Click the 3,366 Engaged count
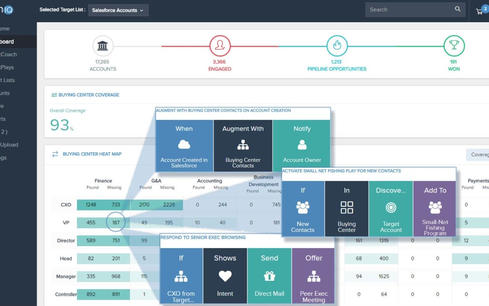489x306 pixels. pos(219,62)
